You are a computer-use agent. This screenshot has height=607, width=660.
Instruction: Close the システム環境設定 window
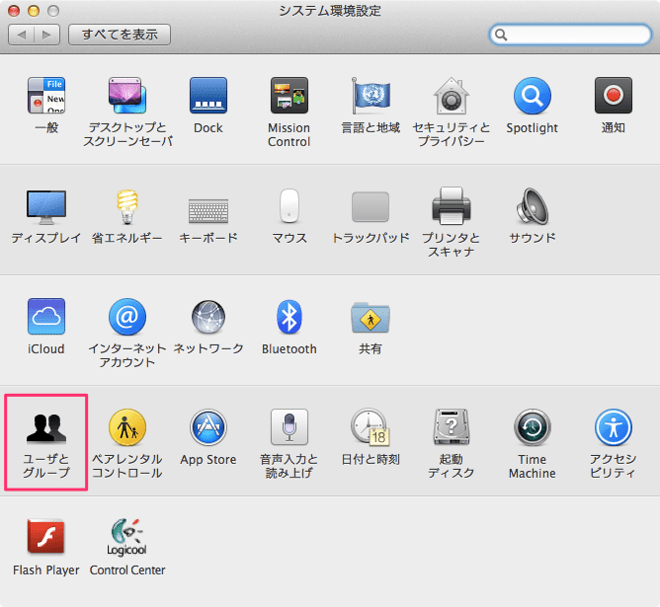click(14, 11)
